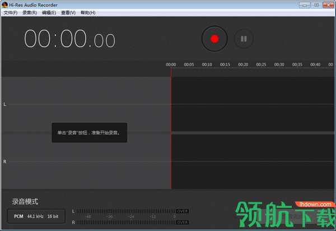Click the PCM 44.1 kHz 16 bit mode button
This screenshot has width=336, height=231.
tap(36, 216)
